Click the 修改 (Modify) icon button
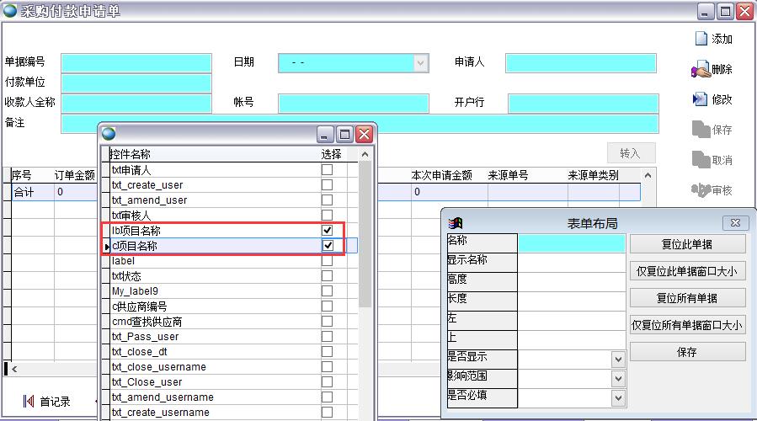This screenshot has width=757, height=421. pos(712,99)
